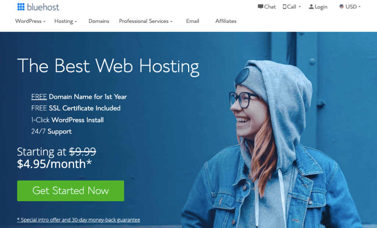Click the Login link
The height and width of the screenshot is (228, 377).
(x=321, y=7)
